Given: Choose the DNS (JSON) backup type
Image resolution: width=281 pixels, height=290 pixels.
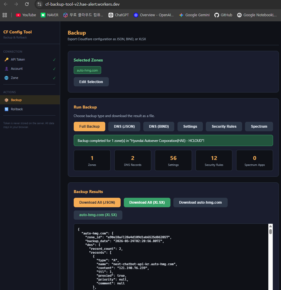Looking at the screenshot, I should [124, 127].
